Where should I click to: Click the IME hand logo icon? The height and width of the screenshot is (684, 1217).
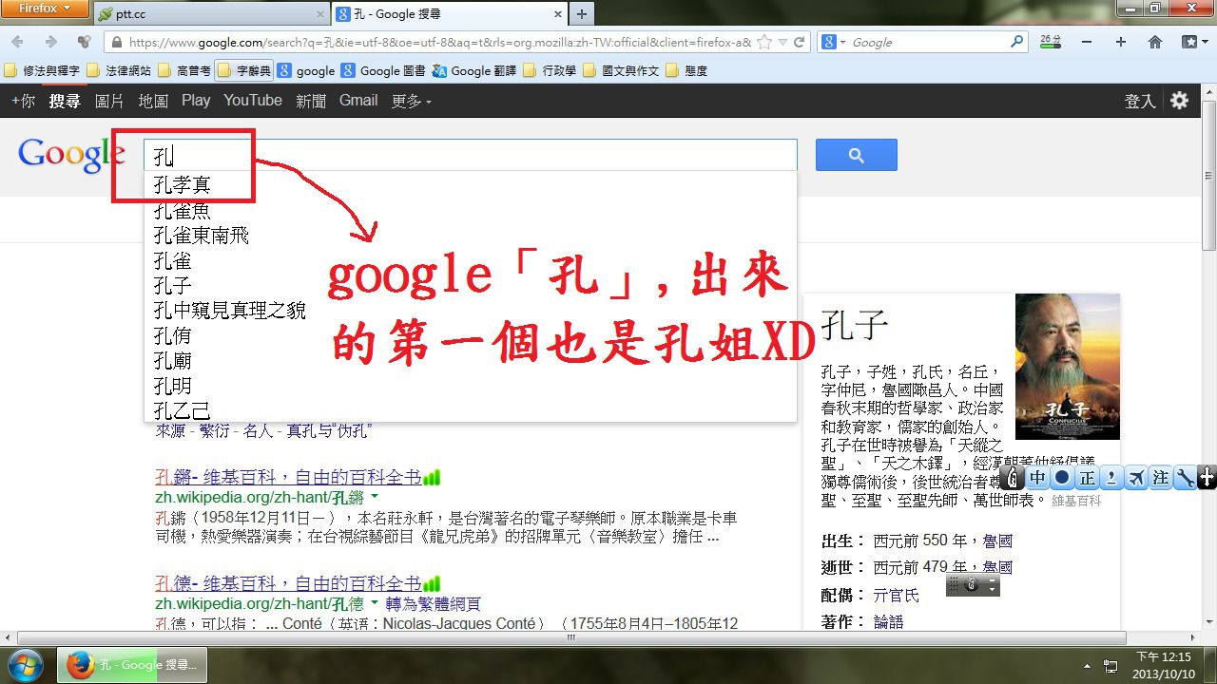coord(1014,478)
